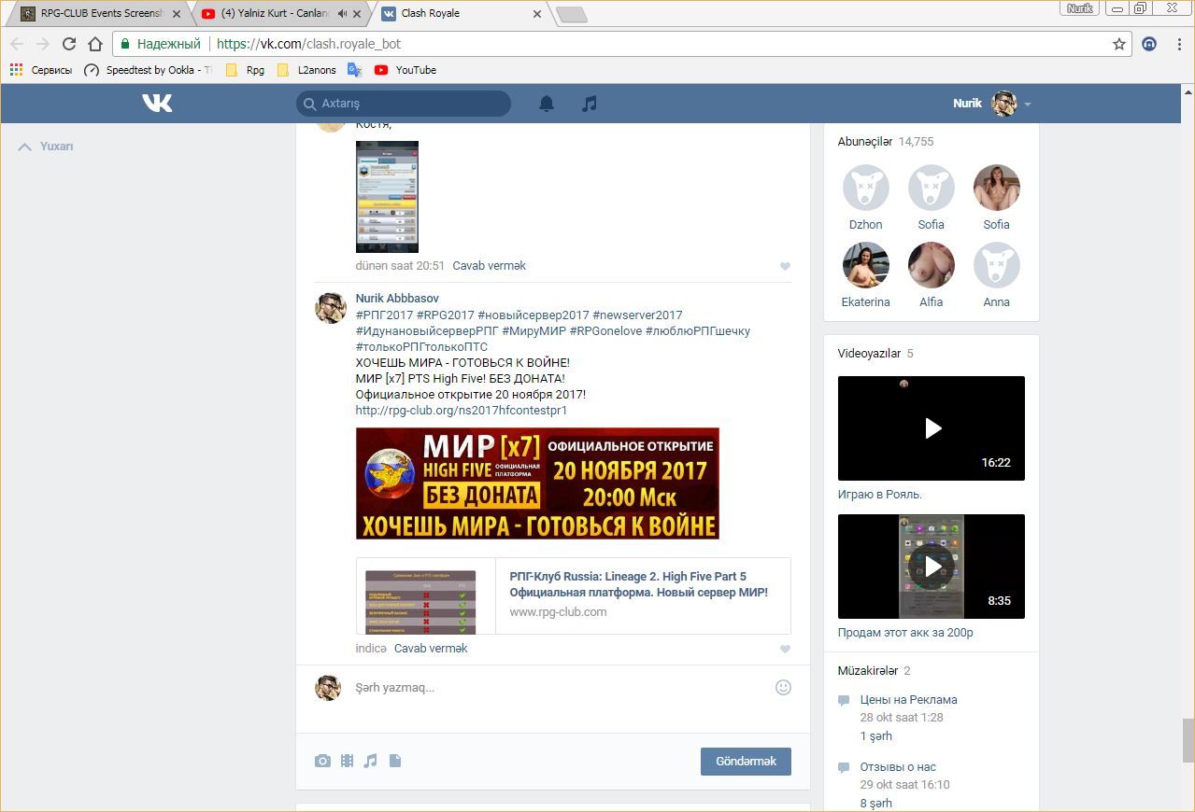Image resolution: width=1195 pixels, height=812 pixels.
Task: Open subscriber Dzhon's avatar
Action: click(866, 188)
